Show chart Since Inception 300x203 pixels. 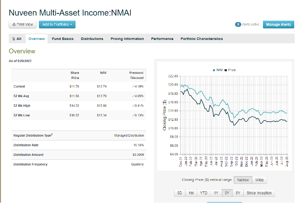click(259, 193)
